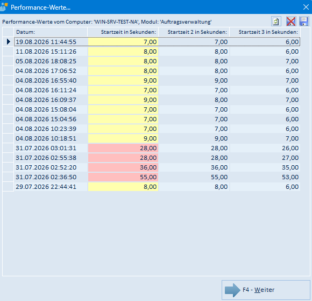Click the app icon in the title bar

[4, 7]
